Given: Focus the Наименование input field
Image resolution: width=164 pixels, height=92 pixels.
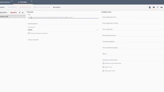Looking at the screenshot, I should click(63, 24).
